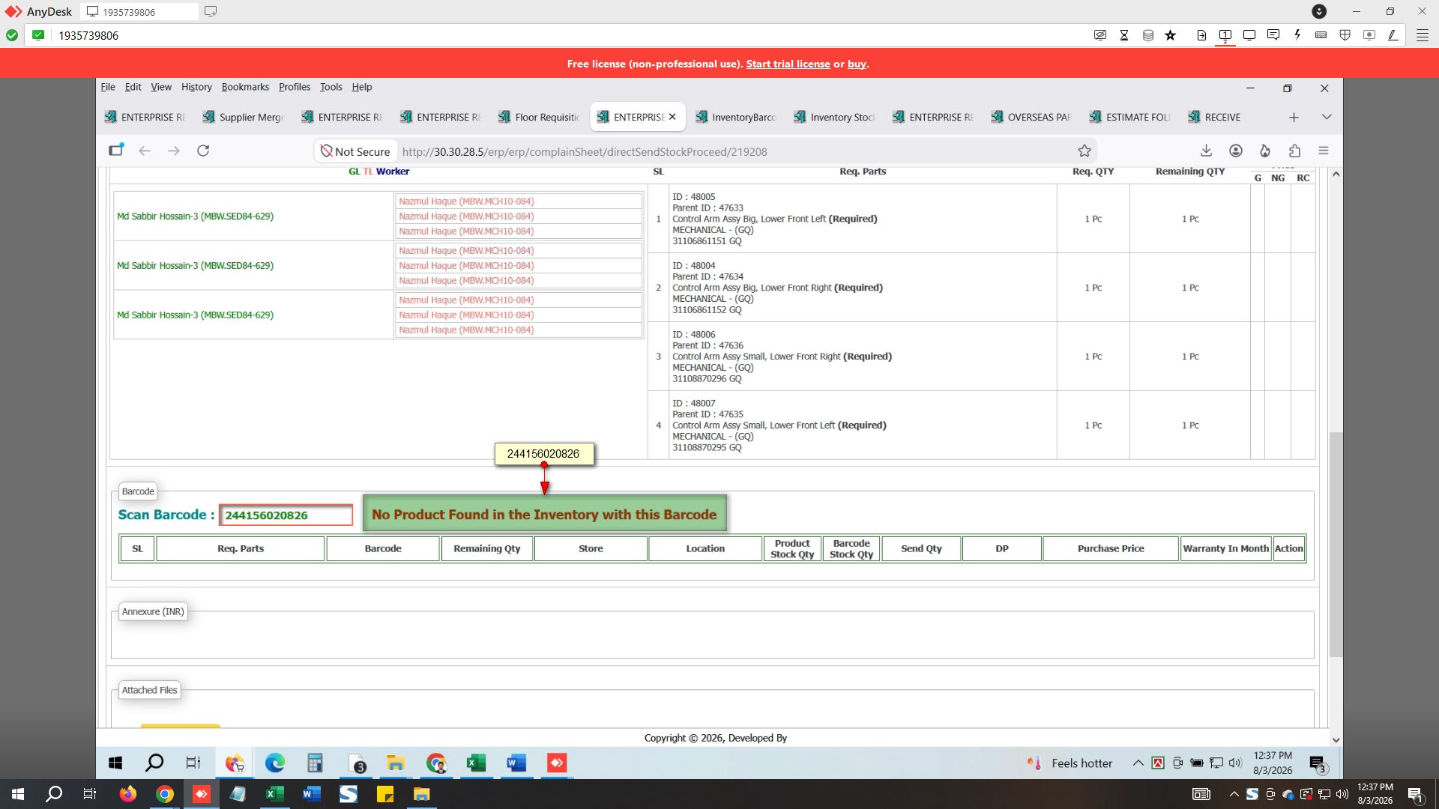Show hidden tray icons on dark bottom taskbar
Image resolution: width=1439 pixels, height=809 pixels.
coord(1234,794)
